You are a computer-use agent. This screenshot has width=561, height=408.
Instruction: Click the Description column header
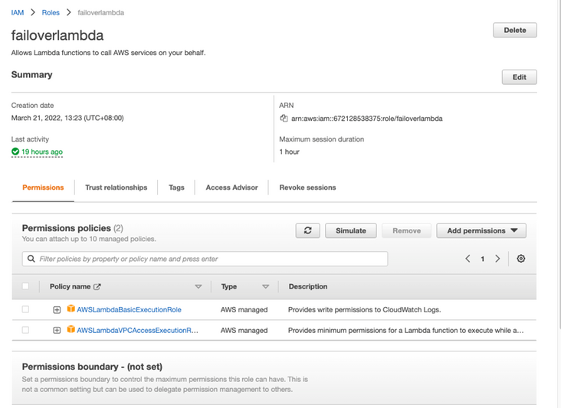click(x=308, y=286)
